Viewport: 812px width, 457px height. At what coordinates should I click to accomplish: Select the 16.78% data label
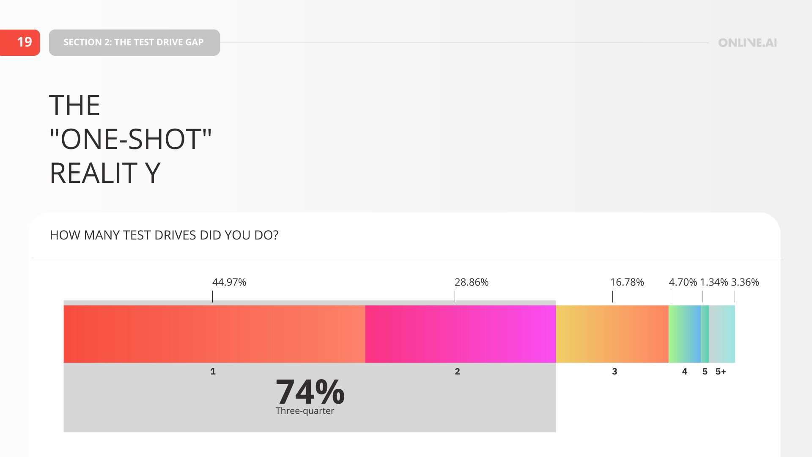coord(627,282)
